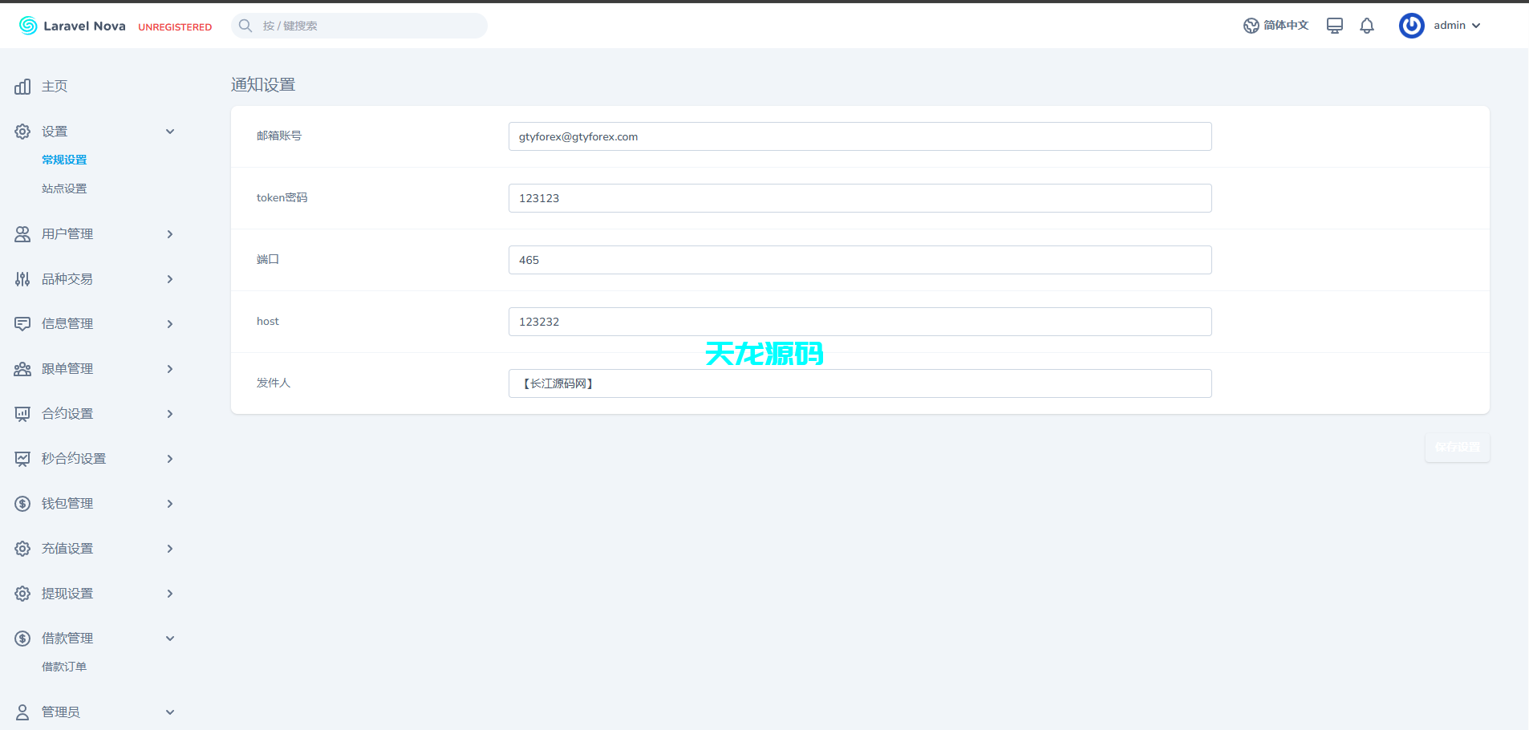
Task: Click the token密码 input field
Action: 859,197
